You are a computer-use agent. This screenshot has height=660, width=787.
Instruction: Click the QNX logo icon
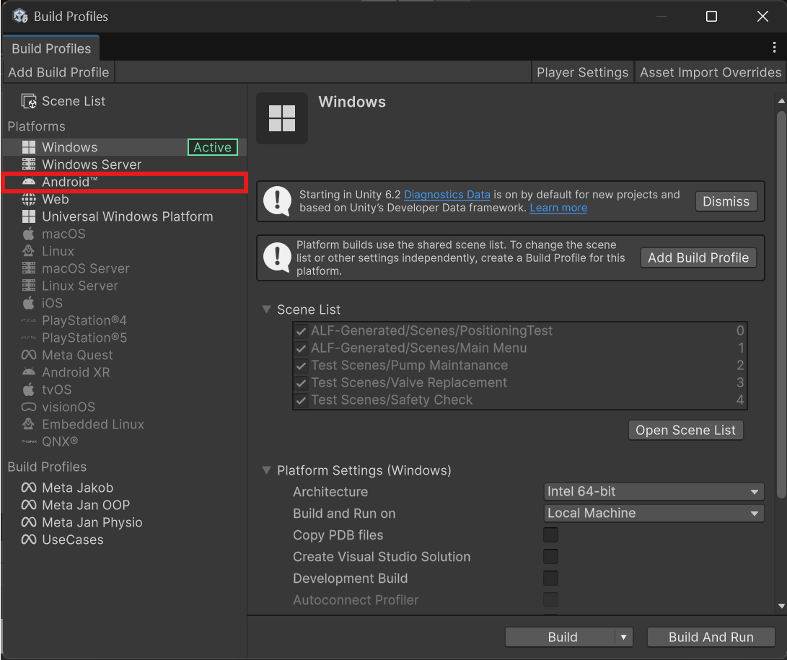pyautogui.click(x=29, y=441)
